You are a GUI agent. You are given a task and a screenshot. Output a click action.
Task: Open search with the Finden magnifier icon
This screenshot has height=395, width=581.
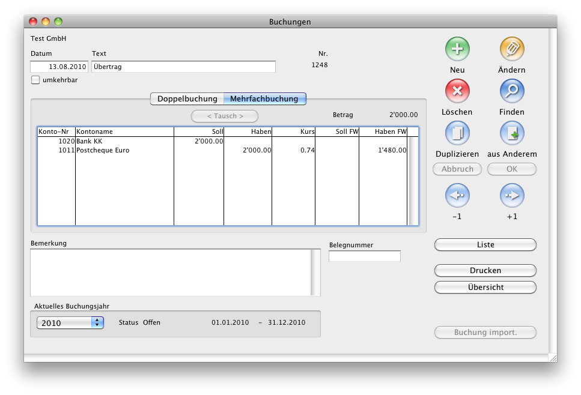tap(512, 91)
